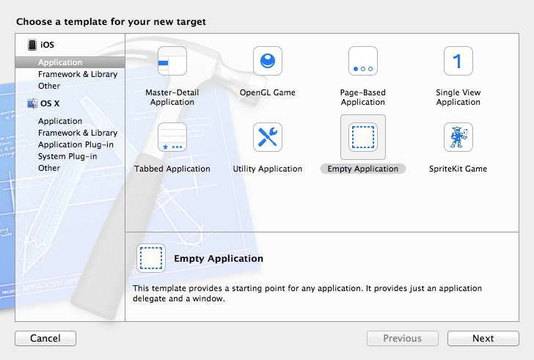Pick the SpriteKit Game template icon

coord(458,137)
